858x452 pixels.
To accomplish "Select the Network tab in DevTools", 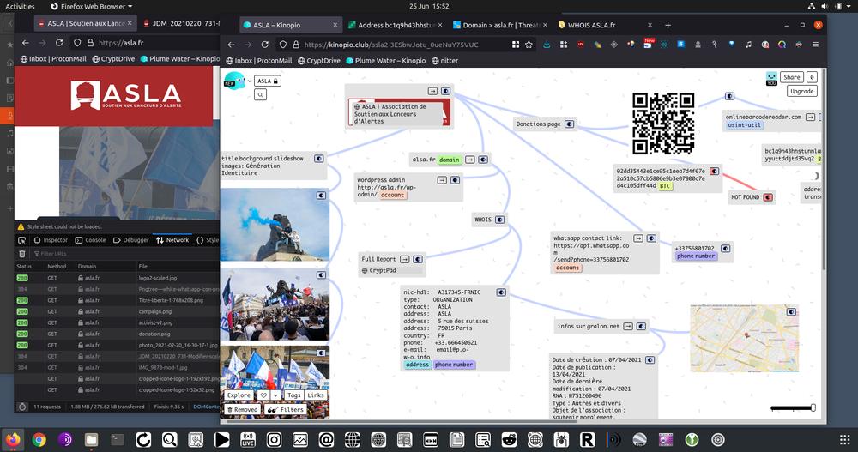I will coord(172,239).
